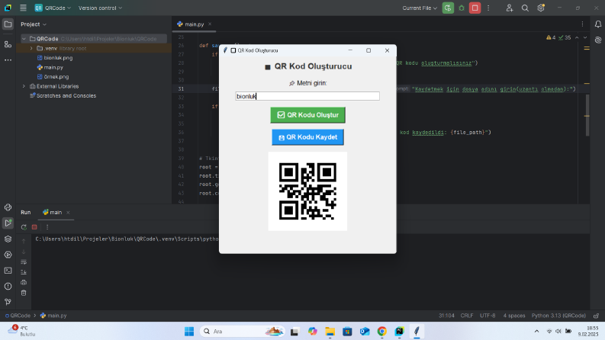Click the Debug bug icon in toolbar
605x340 pixels.
pyautogui.click(x=462, y=8)
